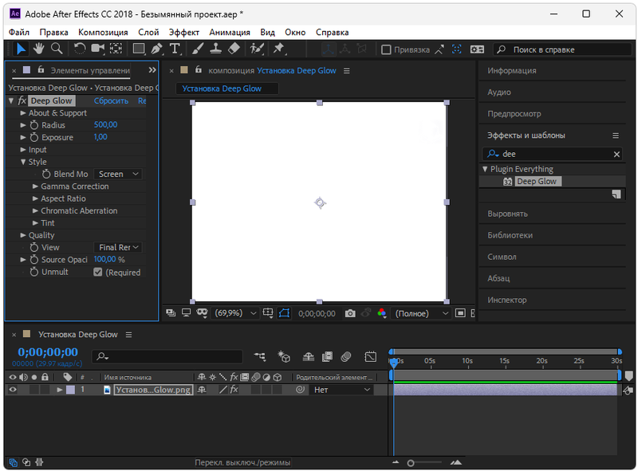Create new bin icon in Effects panel
The width and height of the screenshot is (638, 471).
[x=616, y=194]
